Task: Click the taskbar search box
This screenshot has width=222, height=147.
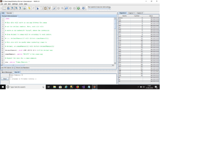Action: [26, 87]
